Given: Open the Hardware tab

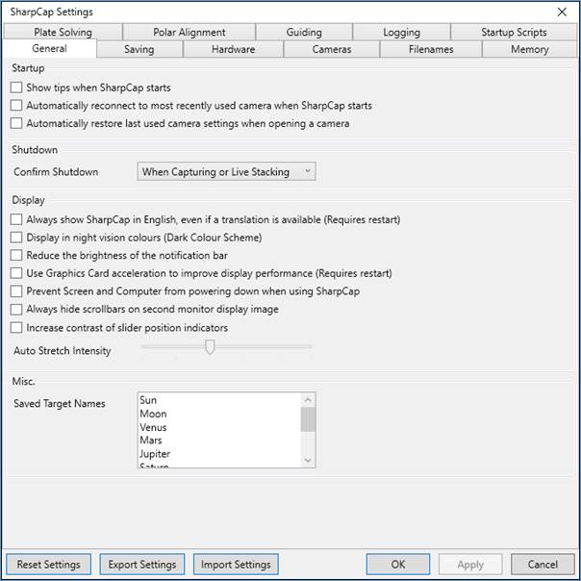Looking at the screenshot, I should (x=233, y=49).
